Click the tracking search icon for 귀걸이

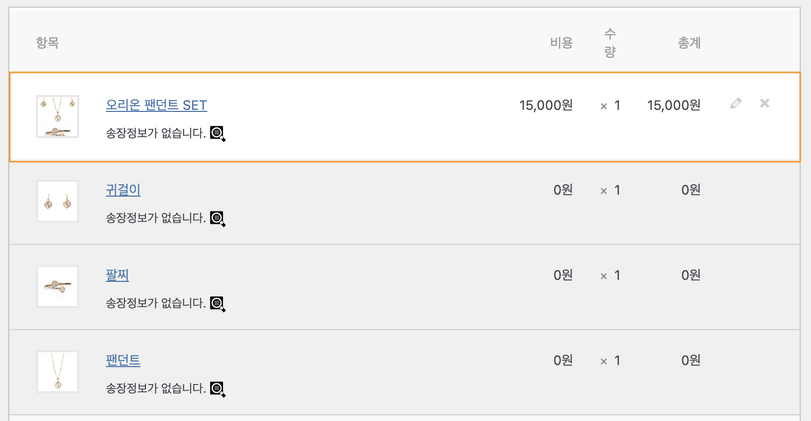(x=218, y=219)
